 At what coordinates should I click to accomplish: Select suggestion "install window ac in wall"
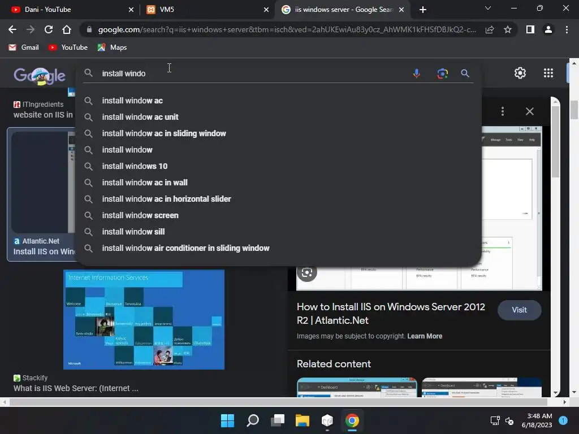[x=278, y=183]
